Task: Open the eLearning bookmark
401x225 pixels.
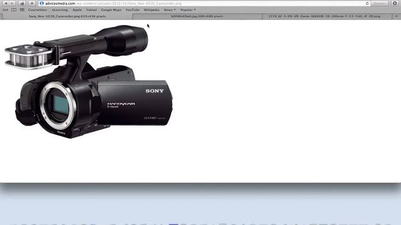Action: point(60,10)
